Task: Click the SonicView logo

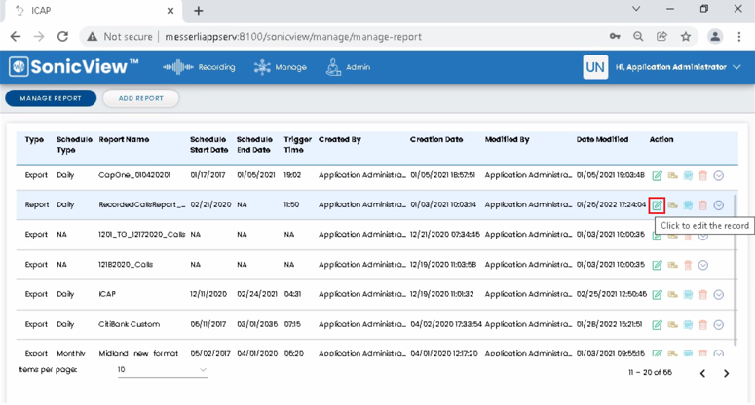Action: [74, 67]
